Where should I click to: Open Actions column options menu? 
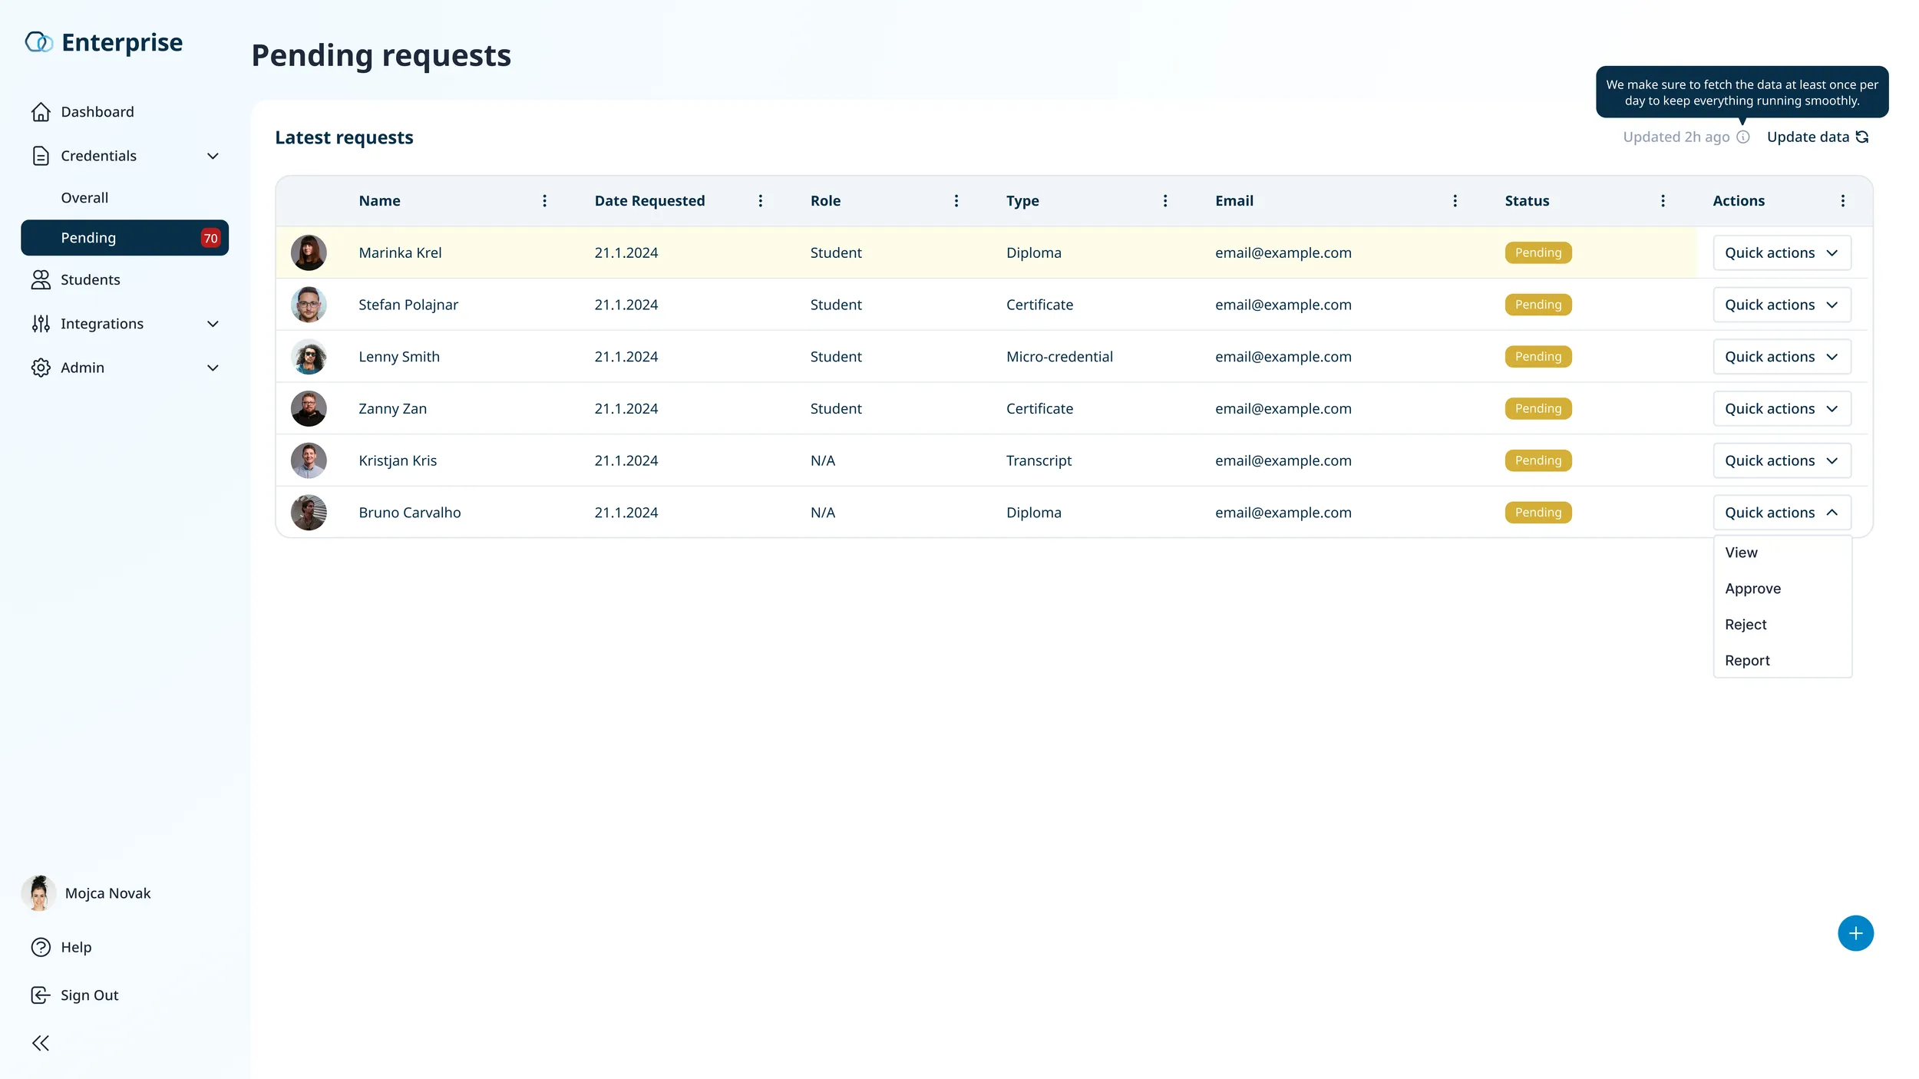coord(1843,201)
